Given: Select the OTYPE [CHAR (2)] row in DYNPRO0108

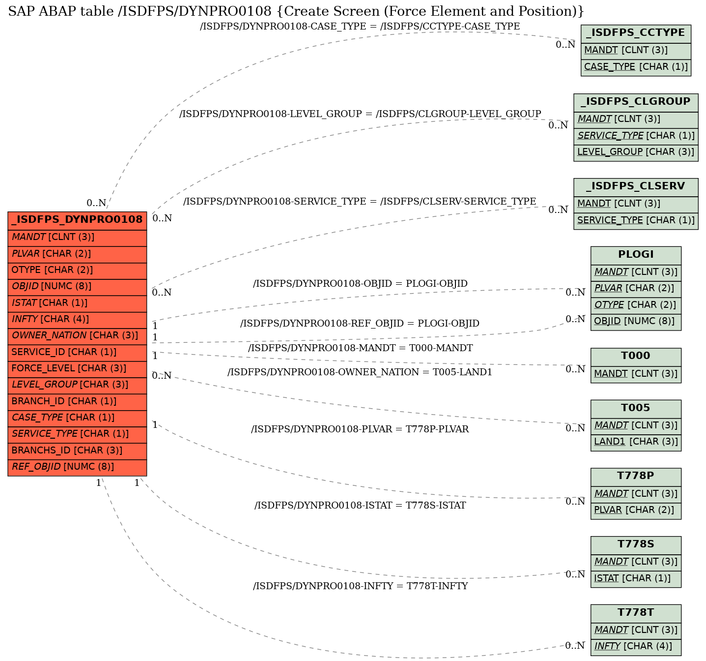Looking at the screenshot, I should [x=77, y=270].
